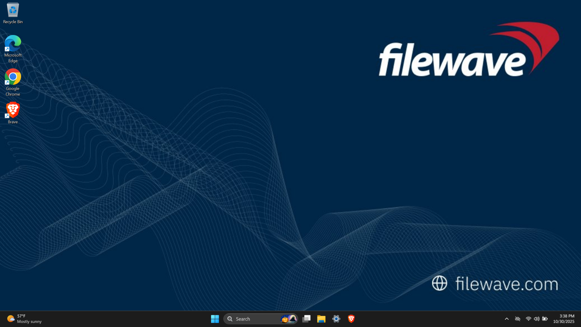This screenshot has width=581, height=327.
Task: Open the Wi-Fi quick settings
Action: point(528,319)
